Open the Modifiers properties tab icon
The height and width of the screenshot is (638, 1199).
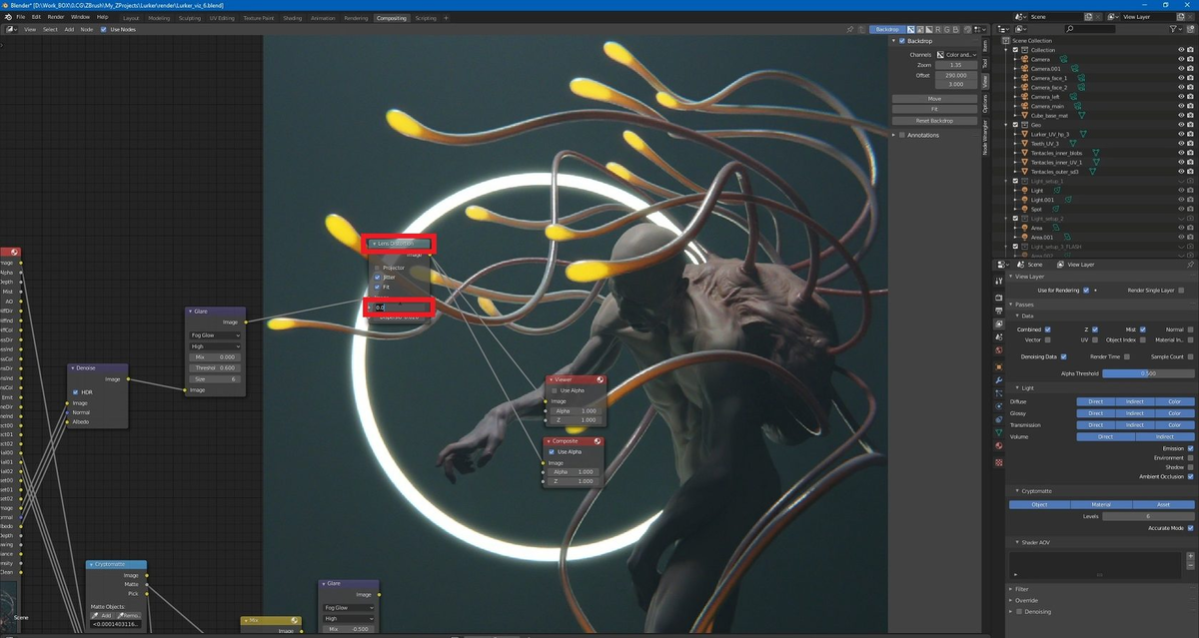tap(998, 380)
